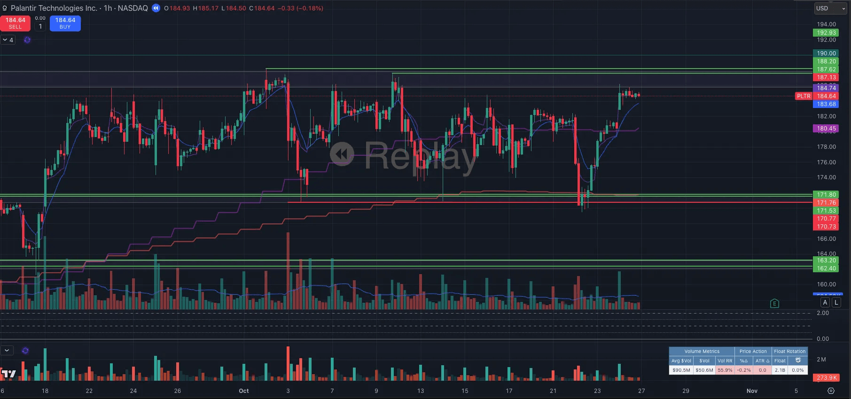Image resolution: width=851 pixels, height=399 pixels.
Task: Click the float rotation icon in metrics table
Action: (x=798, y=361)
